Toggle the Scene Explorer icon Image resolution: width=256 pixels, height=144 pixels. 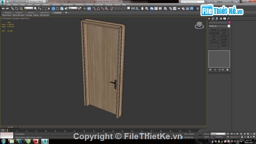tap(142, 8)
